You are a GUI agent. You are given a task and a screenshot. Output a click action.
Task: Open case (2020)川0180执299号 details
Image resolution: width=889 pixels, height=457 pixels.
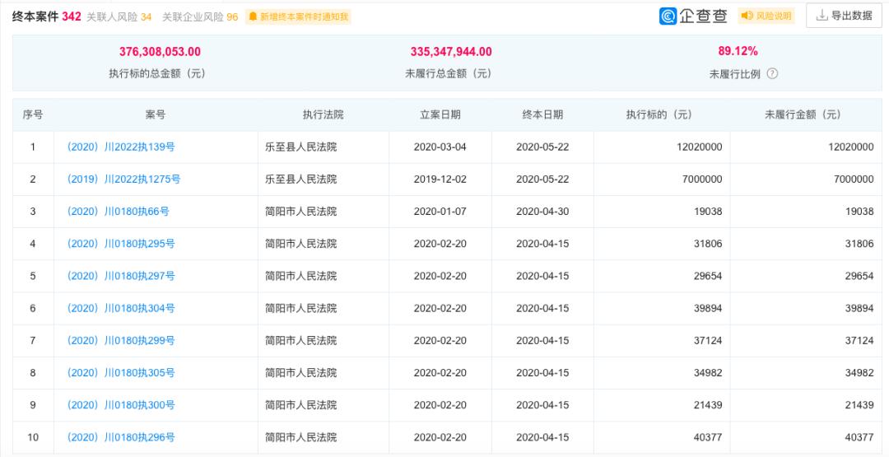pos(121,340)
